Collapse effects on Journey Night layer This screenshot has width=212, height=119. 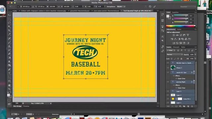(x=194, y=82)
